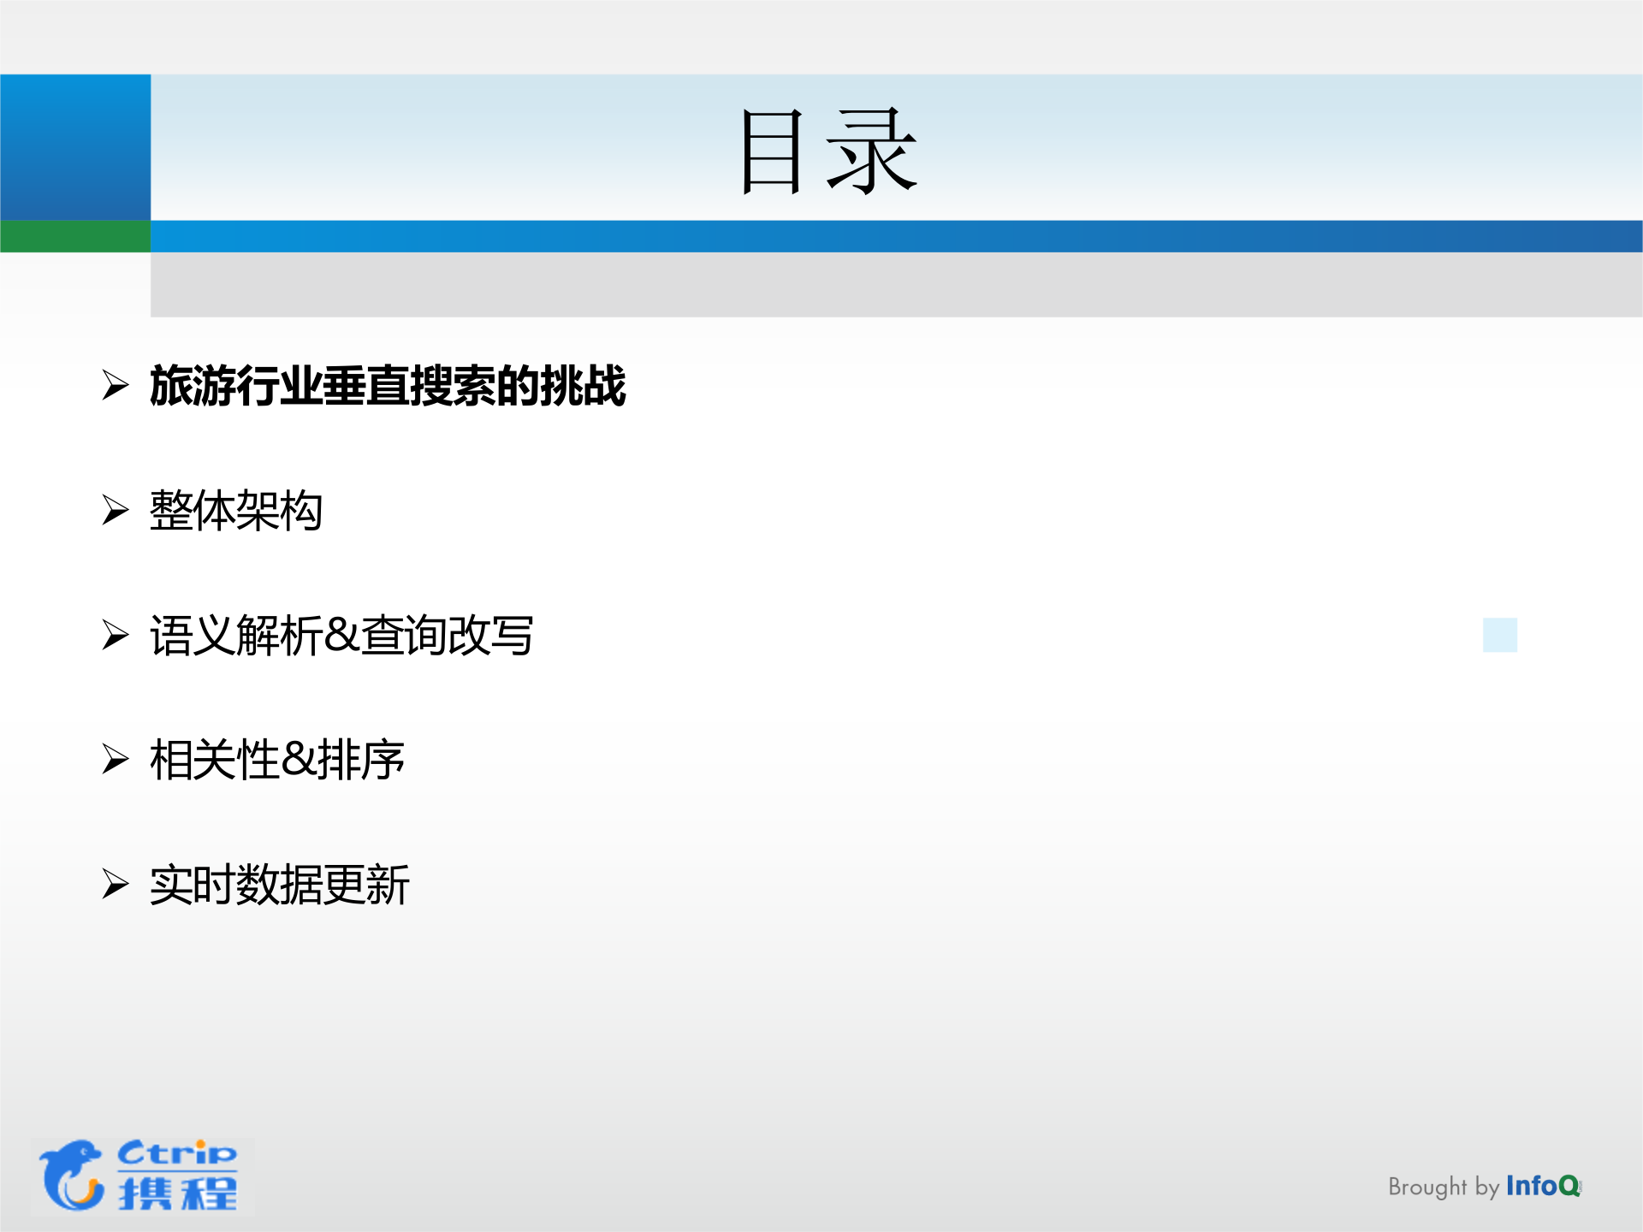1643x1232 pixels.
Task: Toggle highlight on the 整体架构 bullet
Action: [x=240, y=509]
